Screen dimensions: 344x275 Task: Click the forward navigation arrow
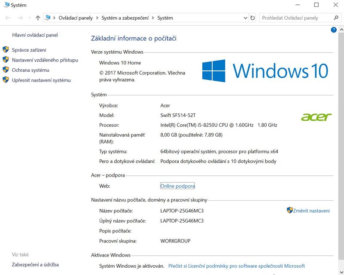point(19,18)
